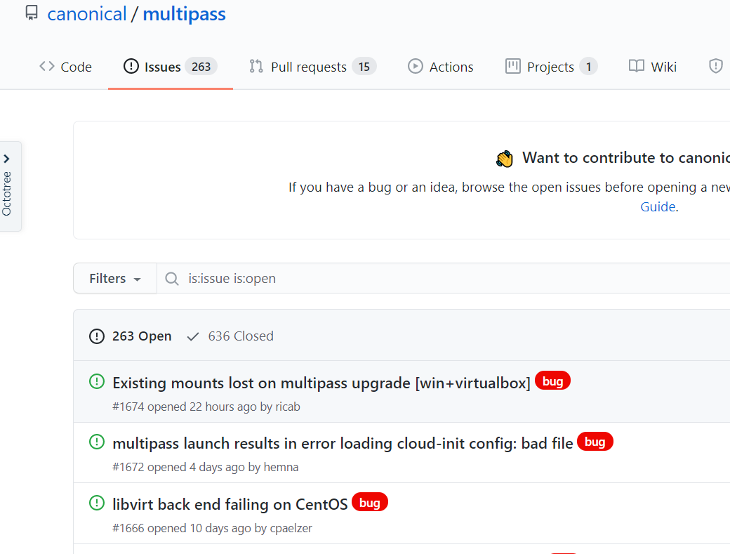Click the 15 pull requests counter
Image resolution: width=730 pixels, height=554 pixels.
[x=364, y=67]
